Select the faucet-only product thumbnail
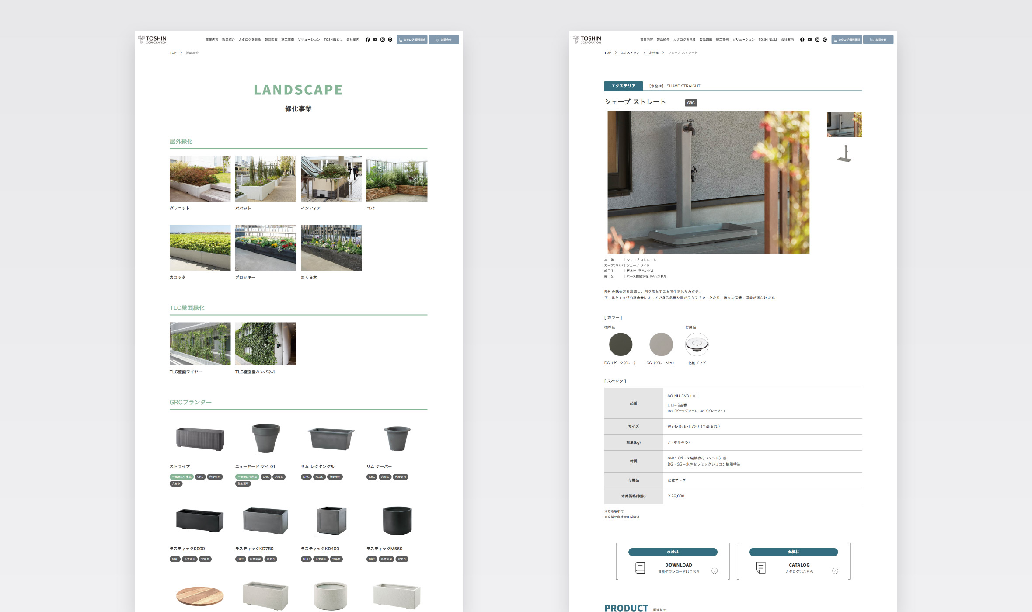1032x612 pixels. (844, 154)
